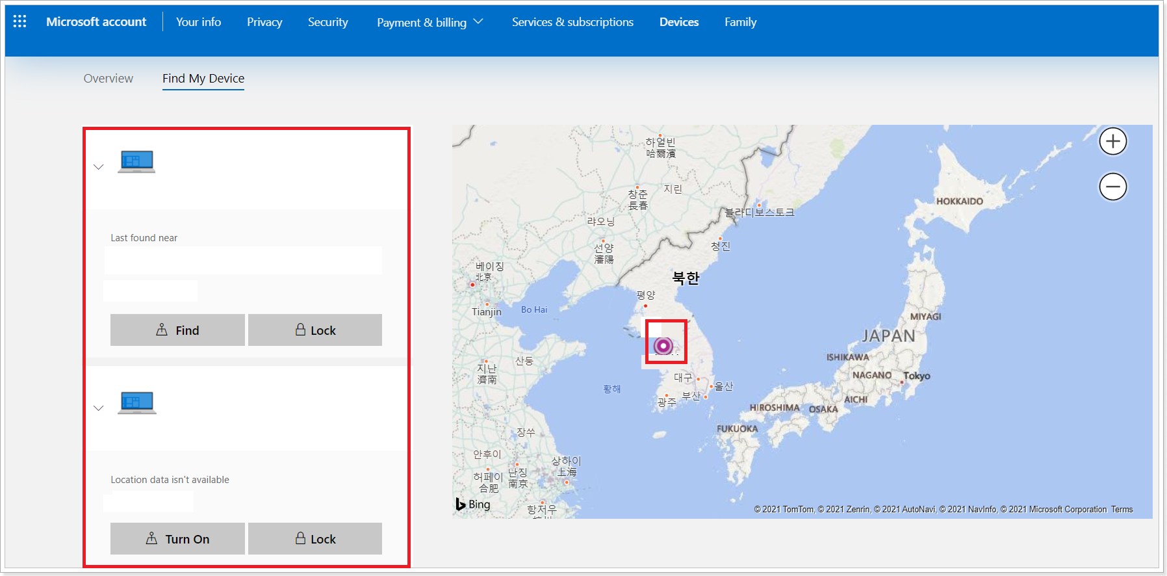
Task: Click the HOKKAIDO label on the map
Action: (x=960, y=202)
